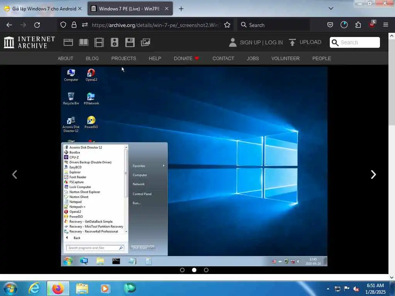Open the Software floppy disk icon

tap(130, 42)
